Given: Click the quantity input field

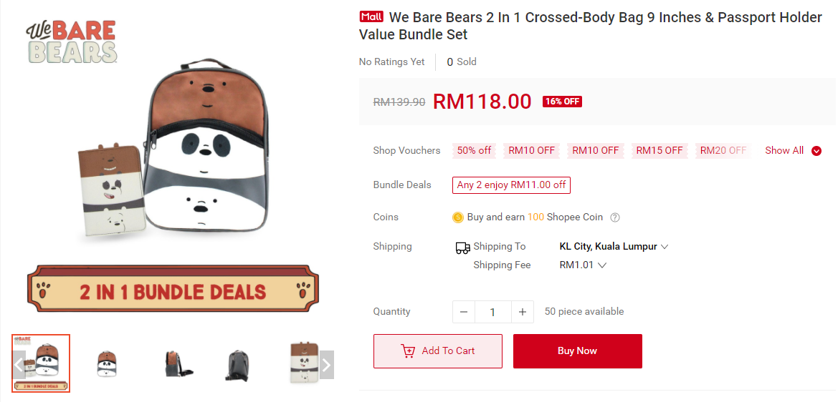Looking at the screenshot, I should (x=493, y=312).
